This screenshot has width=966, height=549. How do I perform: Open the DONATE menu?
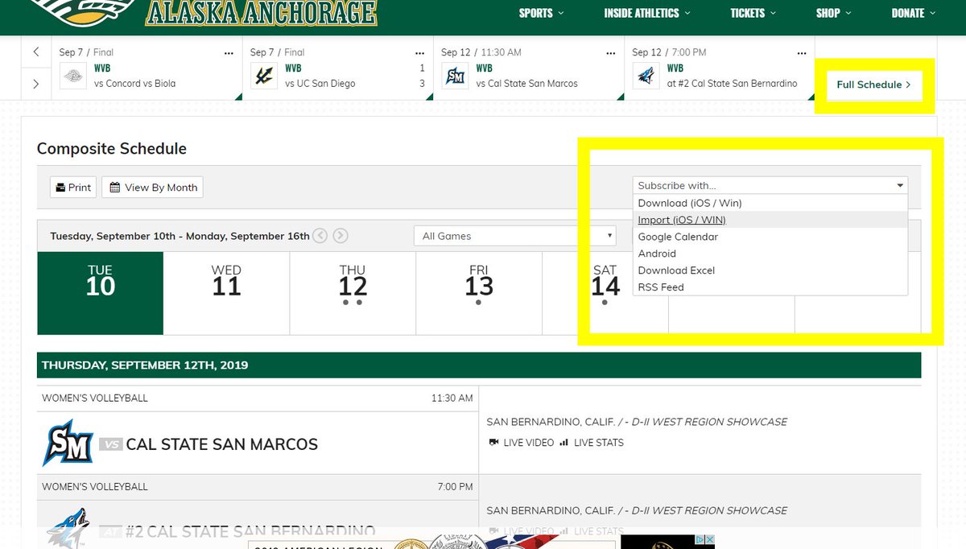914,13
